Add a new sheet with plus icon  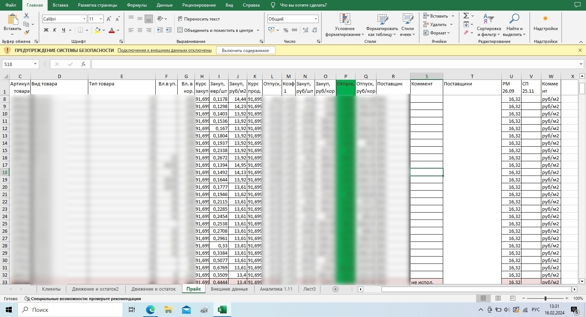tap(335, 289)
